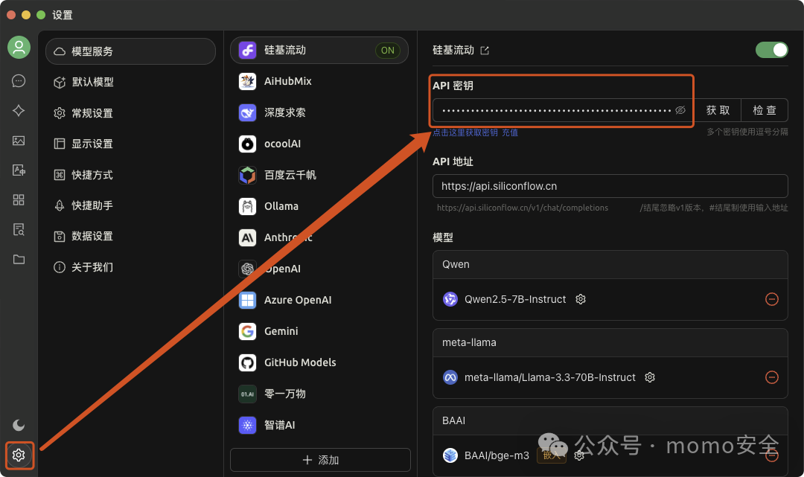The image size is (804, 477).
Task: Open 快捷助手 settings menu
Action: pyautogui.click(x=130, y=205)
